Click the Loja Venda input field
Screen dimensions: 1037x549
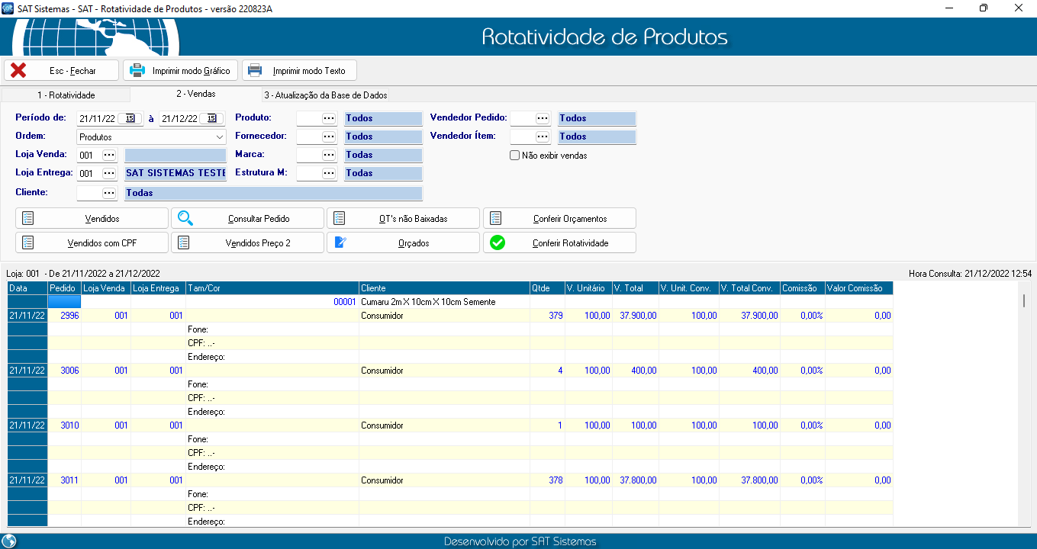[x=89, y=155]
